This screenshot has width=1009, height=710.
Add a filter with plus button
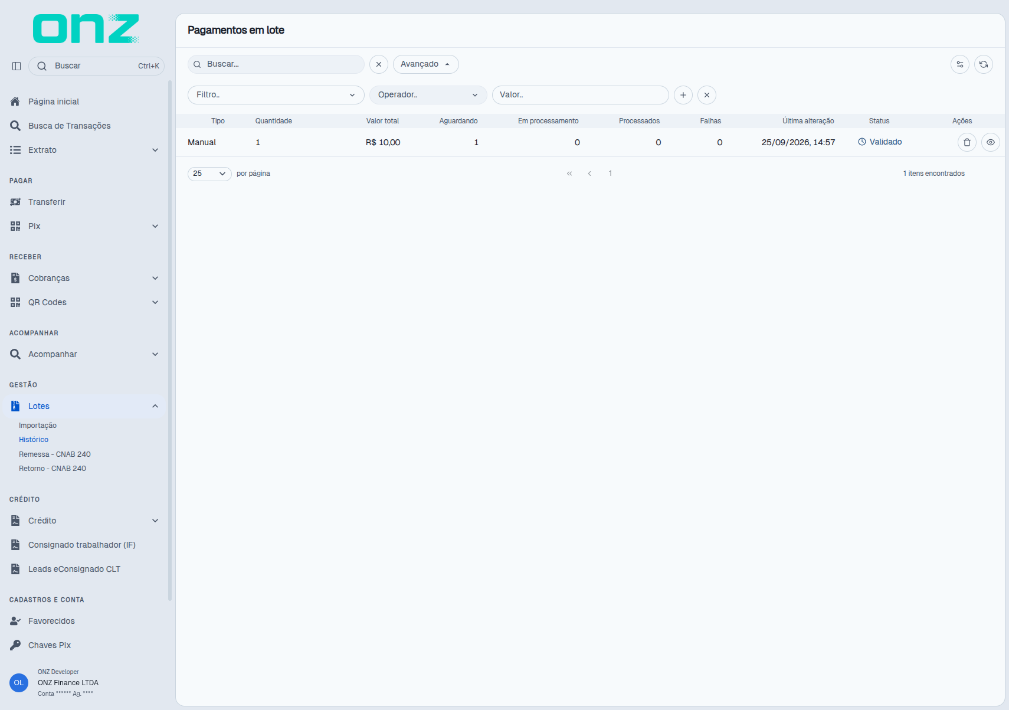click(x=683, y=95)
